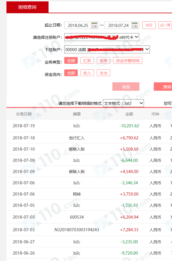Click the 返回 button
The width and height of the screenshot is (172, 261).
click(126, 87)
